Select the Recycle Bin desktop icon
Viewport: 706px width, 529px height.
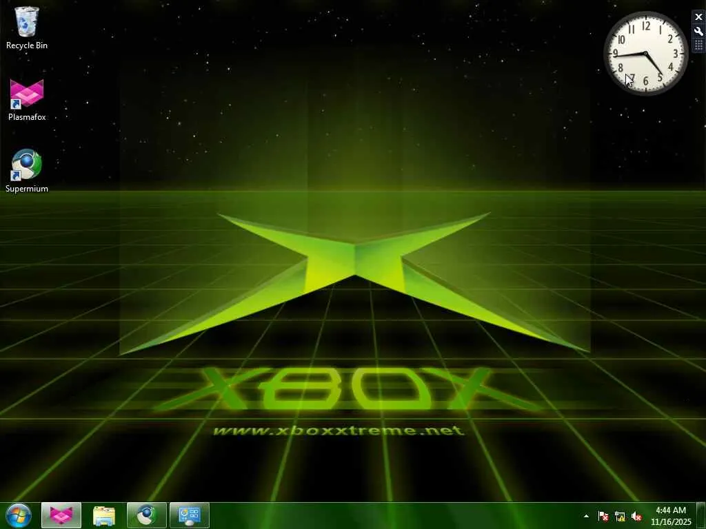click(27, 28)
